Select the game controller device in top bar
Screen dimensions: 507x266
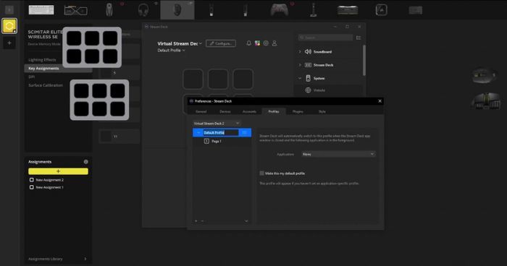pos(280,10)
